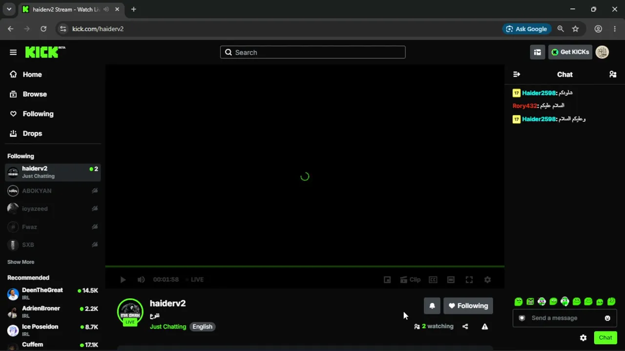Click the green Chat send button
This screenshot has width=625, height=351.
[605, 337]
